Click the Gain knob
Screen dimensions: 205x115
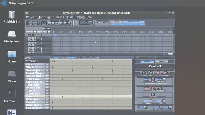(x=153, y=79)
